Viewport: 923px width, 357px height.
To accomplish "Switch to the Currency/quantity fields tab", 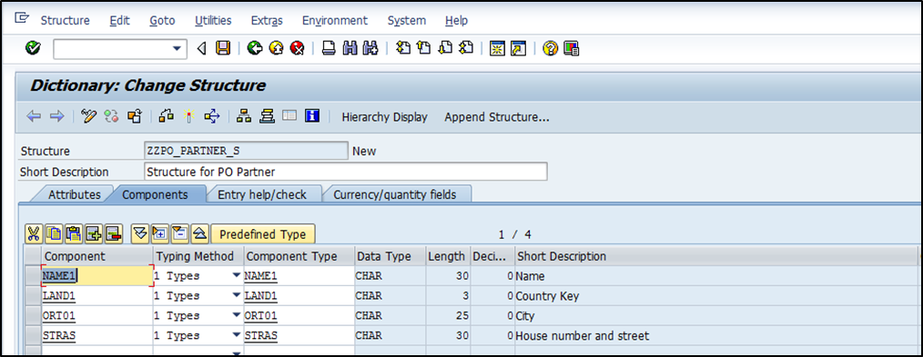I will point(395,194).
